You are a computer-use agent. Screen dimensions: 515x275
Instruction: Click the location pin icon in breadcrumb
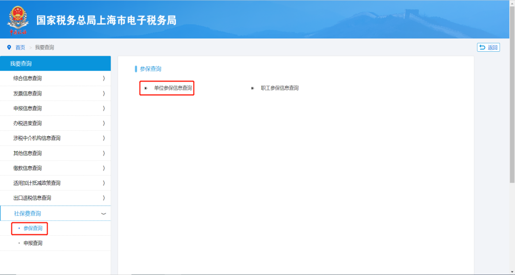click(9, 48)
